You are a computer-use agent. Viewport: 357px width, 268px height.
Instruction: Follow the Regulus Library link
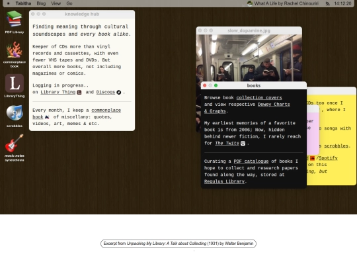click(225, 181)
